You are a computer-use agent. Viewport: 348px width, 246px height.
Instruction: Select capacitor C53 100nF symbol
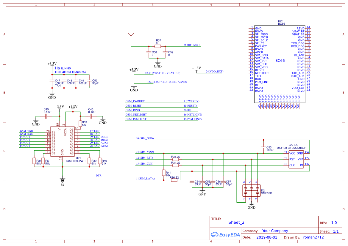(x=263, y=147)
